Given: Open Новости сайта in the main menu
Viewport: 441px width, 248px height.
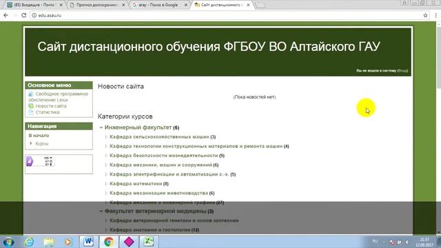Looking at the screenshot, I should [51, 106].
